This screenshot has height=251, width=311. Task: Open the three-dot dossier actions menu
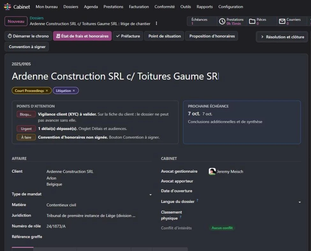click(x=157, y=23)
